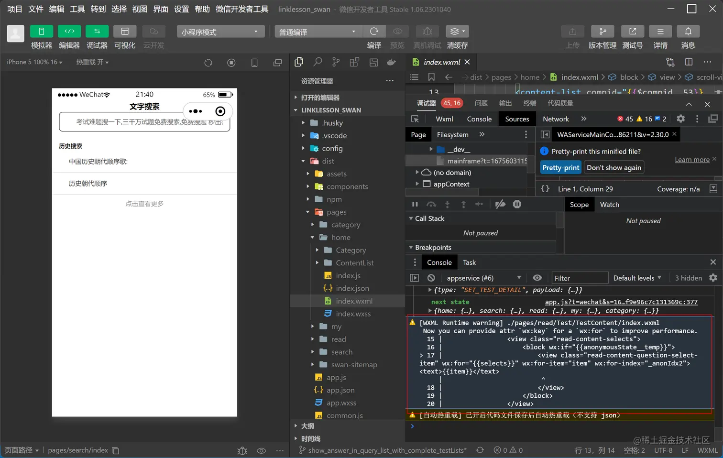Click the Learn more link

click(692, 160)
